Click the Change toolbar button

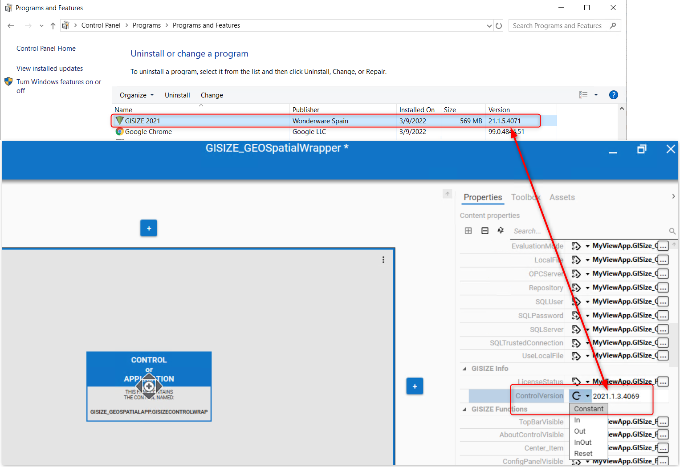[x=212, y=95]
